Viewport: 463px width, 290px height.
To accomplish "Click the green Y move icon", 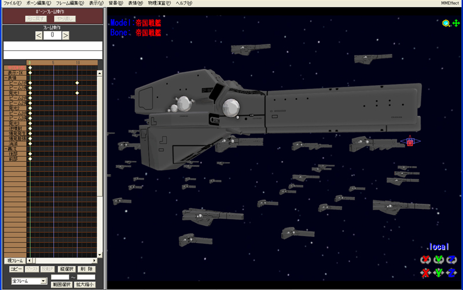I will click(x=439, y=273).
